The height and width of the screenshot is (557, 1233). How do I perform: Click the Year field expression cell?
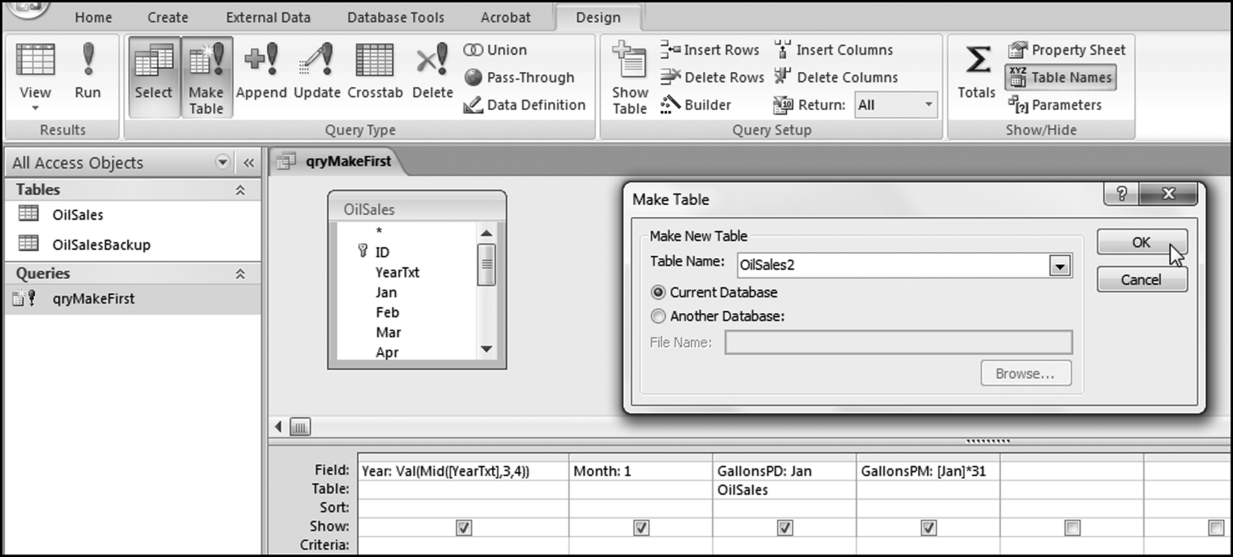pyautogui.click(x=463, y=471)
